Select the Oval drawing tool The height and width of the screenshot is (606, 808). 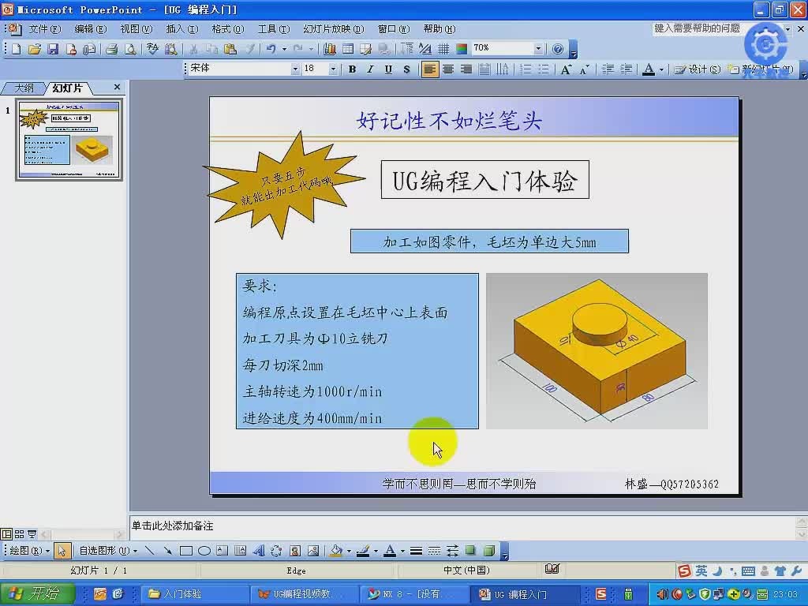(x=204, y=551)
